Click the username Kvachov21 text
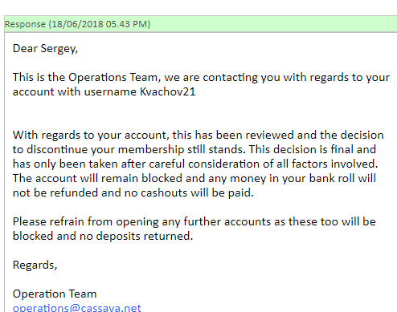 [x=168, y=91]
